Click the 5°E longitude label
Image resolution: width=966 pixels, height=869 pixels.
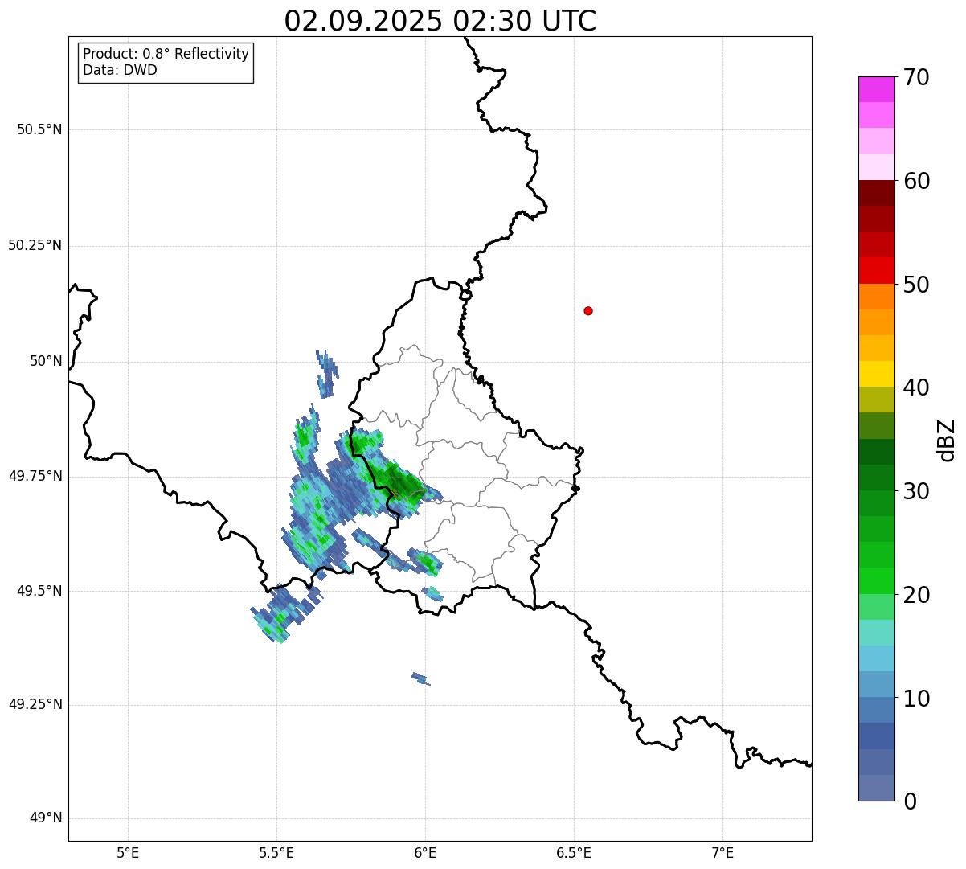pos(128,854)
